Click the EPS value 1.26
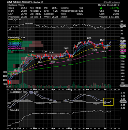The image size is (128, 130). 56,11
